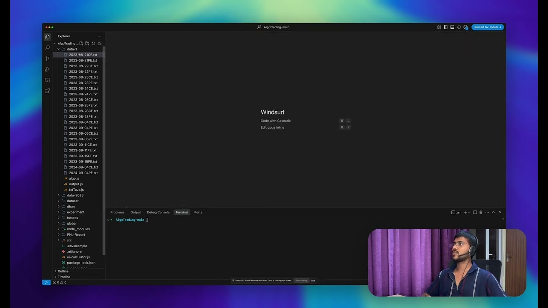Expand the experiment folder
Image resolution: width=548 pixels, height=308 pixels.
(59, 212)
